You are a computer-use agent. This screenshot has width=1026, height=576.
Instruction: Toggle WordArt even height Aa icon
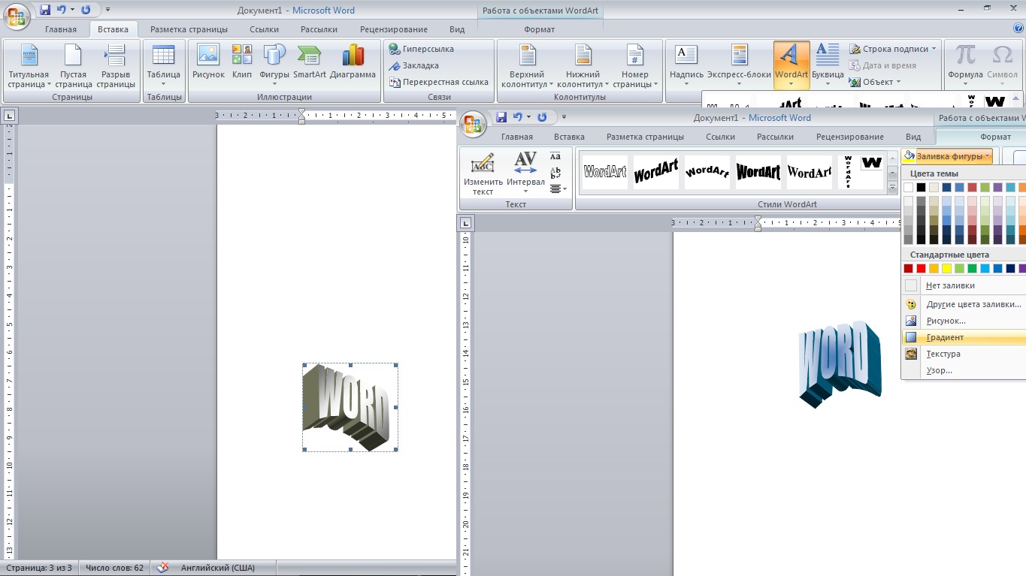[555, 156]
